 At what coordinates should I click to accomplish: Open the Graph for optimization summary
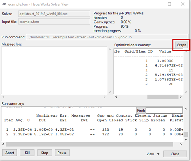coord(181,45)
